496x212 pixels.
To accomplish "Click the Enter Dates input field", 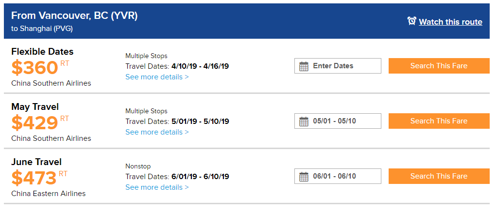I will [x=343, y=66].
